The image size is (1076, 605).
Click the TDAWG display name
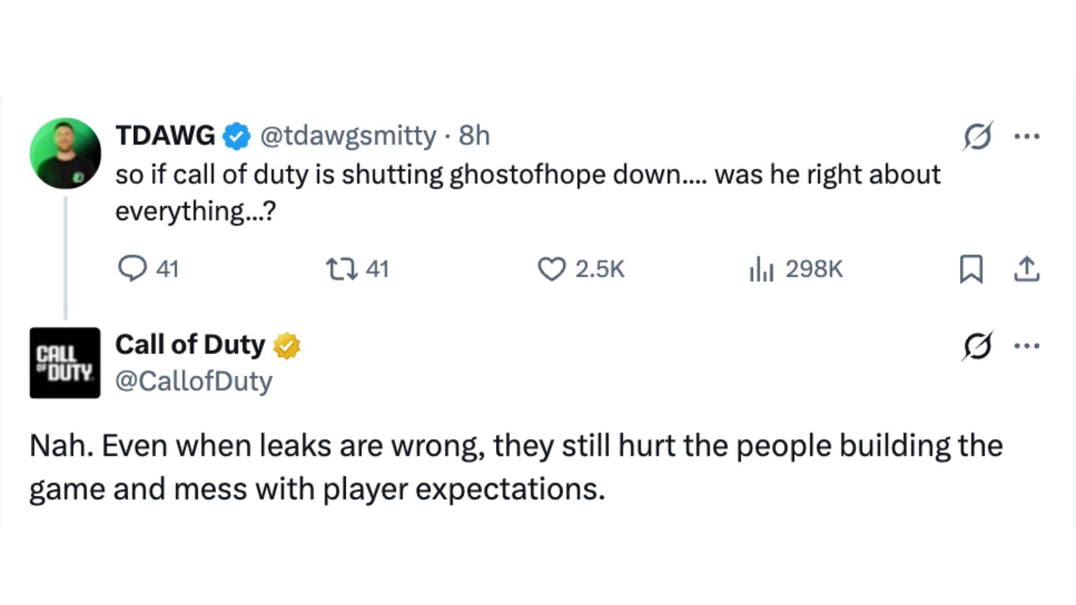click(165, 136)
